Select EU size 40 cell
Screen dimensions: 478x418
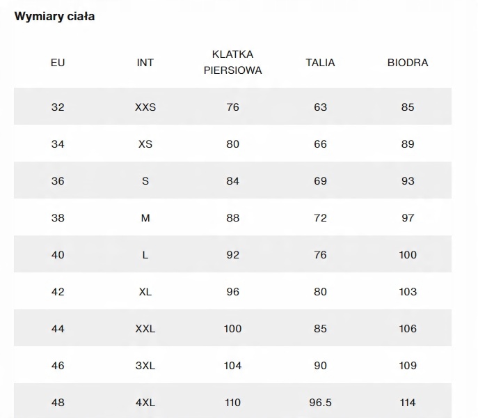point(58,255)
